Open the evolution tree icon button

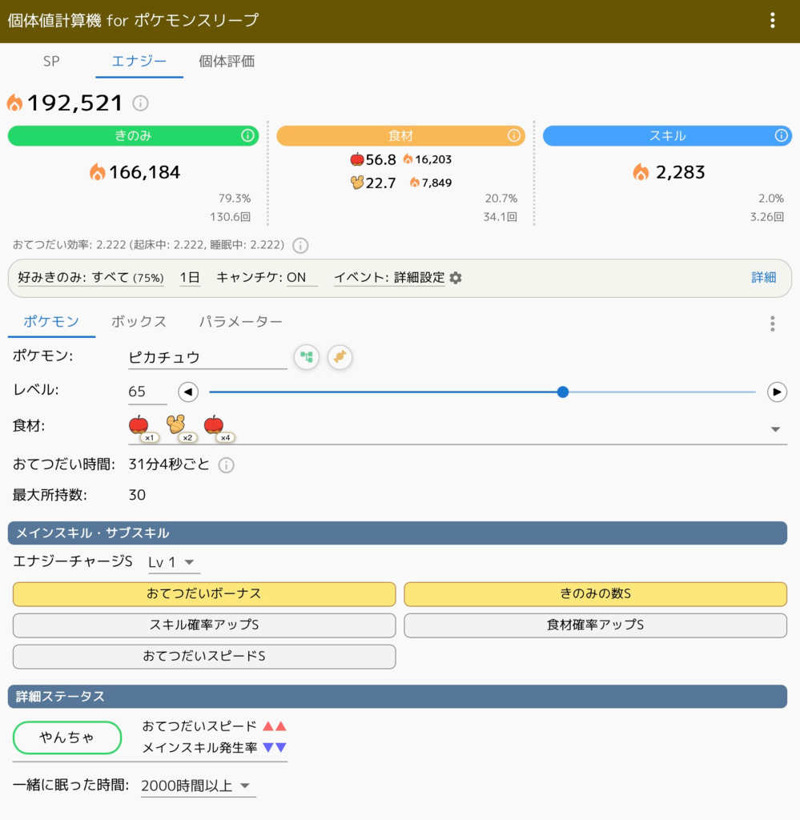point(307,357)
